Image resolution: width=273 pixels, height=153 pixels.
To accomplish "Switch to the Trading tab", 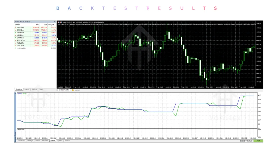I will click(x=34, y=90).
